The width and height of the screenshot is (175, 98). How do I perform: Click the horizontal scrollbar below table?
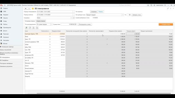point(104,93)
